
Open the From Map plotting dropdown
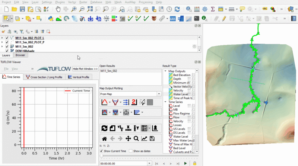click(130, 94)
